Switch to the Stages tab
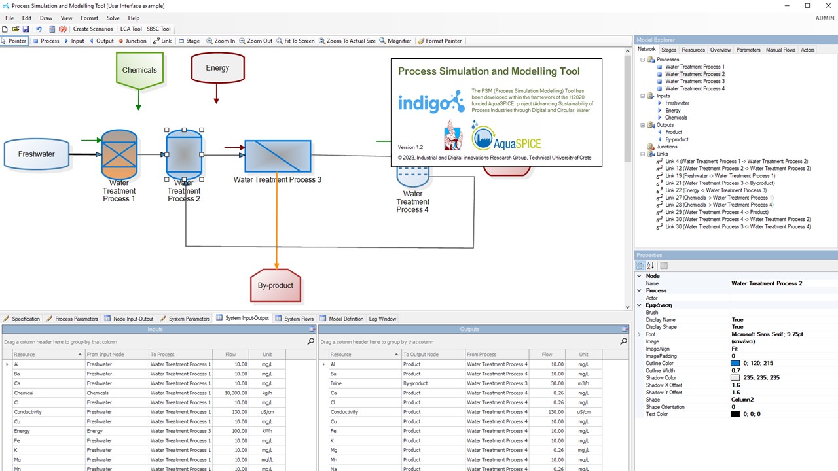 tap(668, 50)
